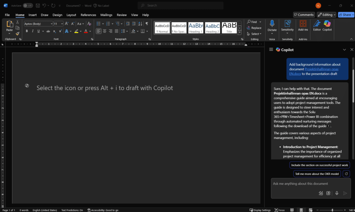Toggle Show/Hide paragraph marks

tap(147, 24)
